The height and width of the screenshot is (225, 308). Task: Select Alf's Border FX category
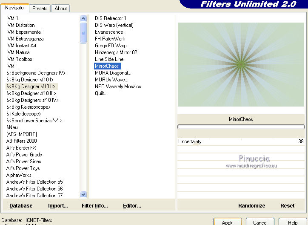21,148
